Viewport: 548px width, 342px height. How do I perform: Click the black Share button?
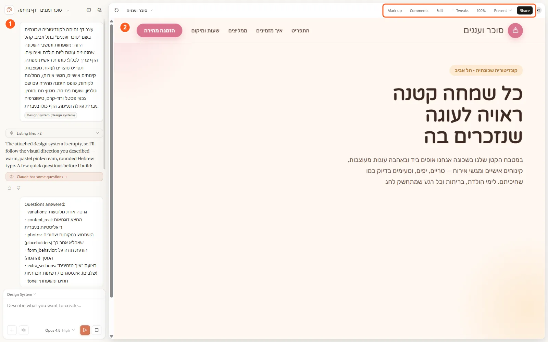click(x=524, y=11)
